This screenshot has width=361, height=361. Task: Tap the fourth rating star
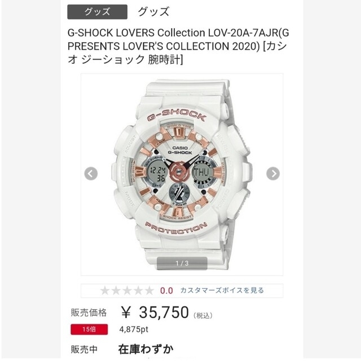138,290
